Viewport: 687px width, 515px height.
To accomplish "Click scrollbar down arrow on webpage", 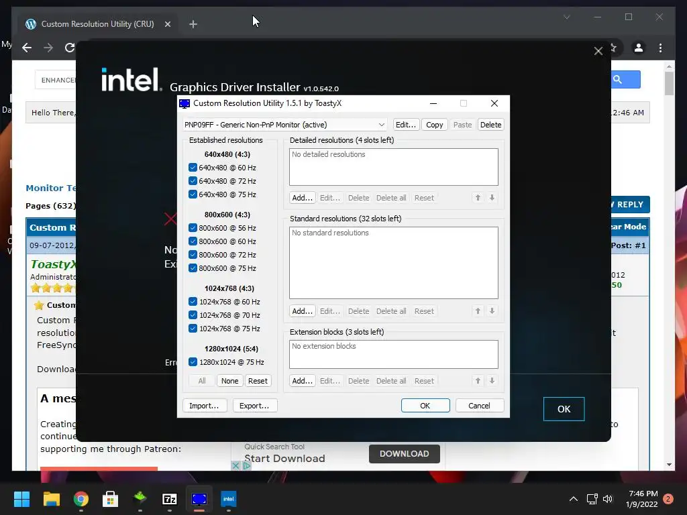I will click(669, 465).
